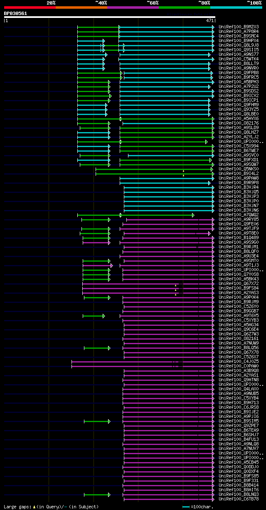Select the green ~80% legend segment
This screenshot has width=266, height=510.
coord(185,7)
